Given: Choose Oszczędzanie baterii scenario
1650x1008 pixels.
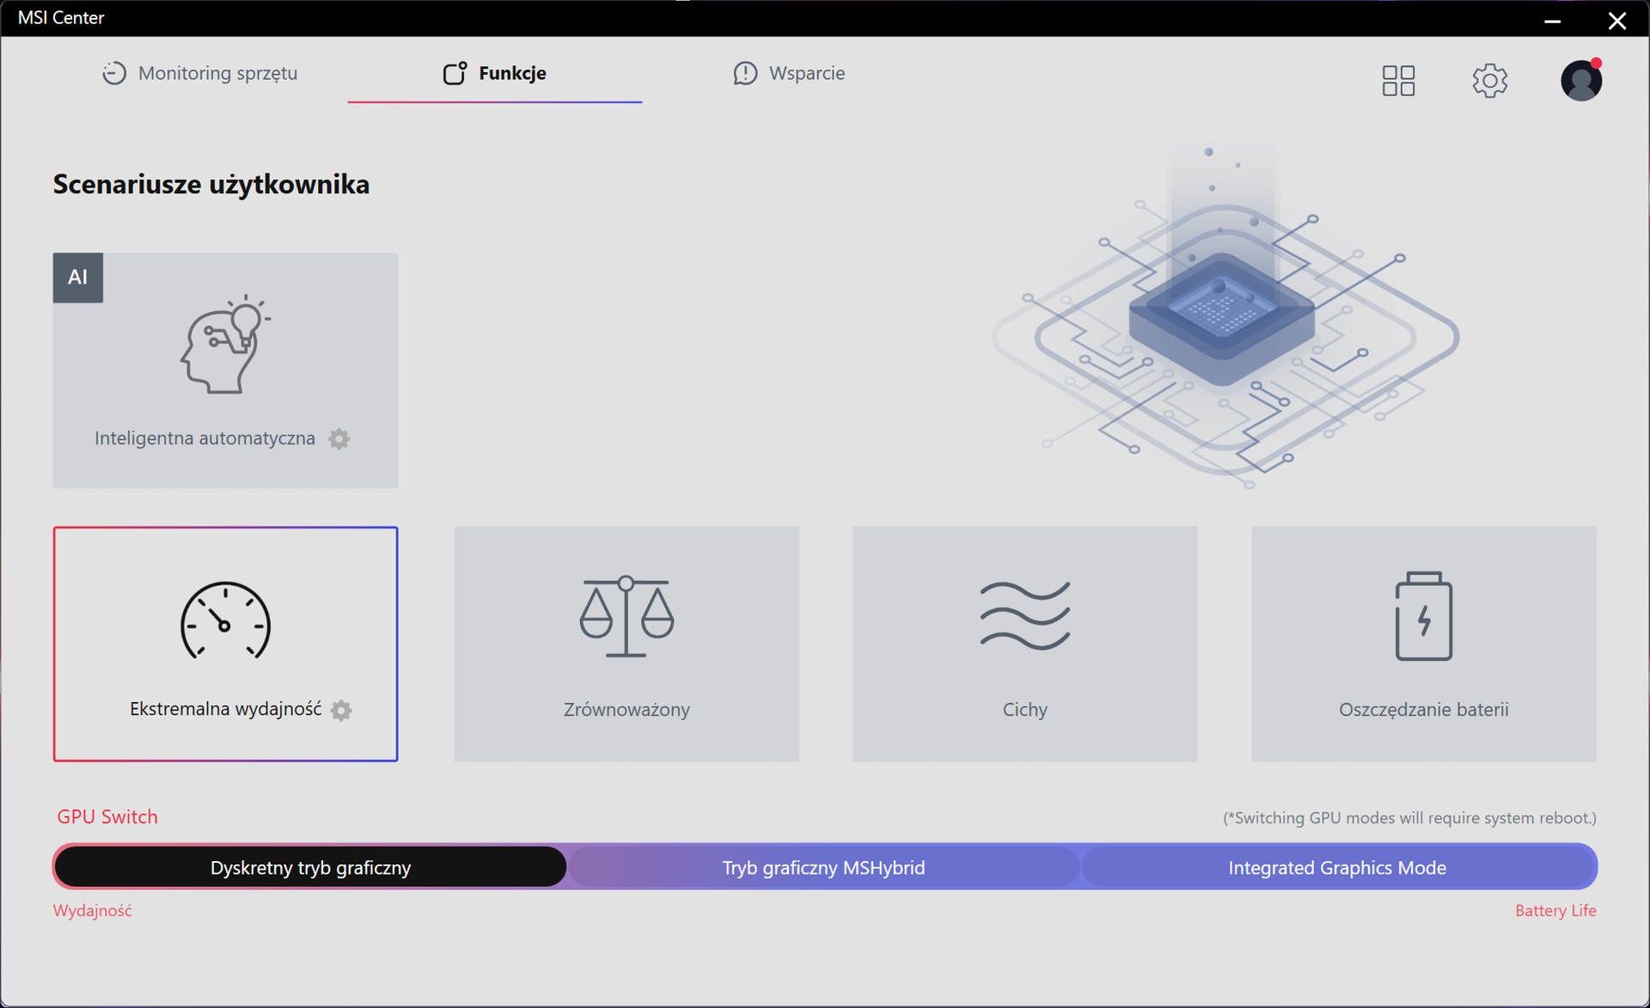Looking at the screenshot, I should [x=1423, y=644].
